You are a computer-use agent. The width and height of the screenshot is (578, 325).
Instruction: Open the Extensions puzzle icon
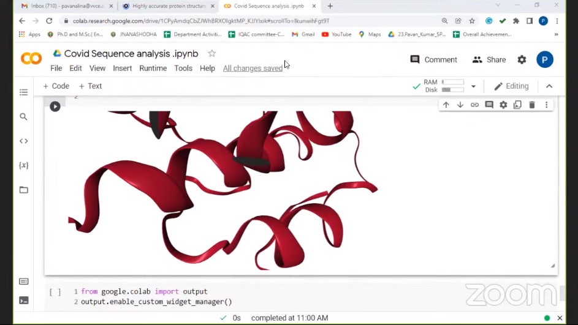(x=516, y=21)
